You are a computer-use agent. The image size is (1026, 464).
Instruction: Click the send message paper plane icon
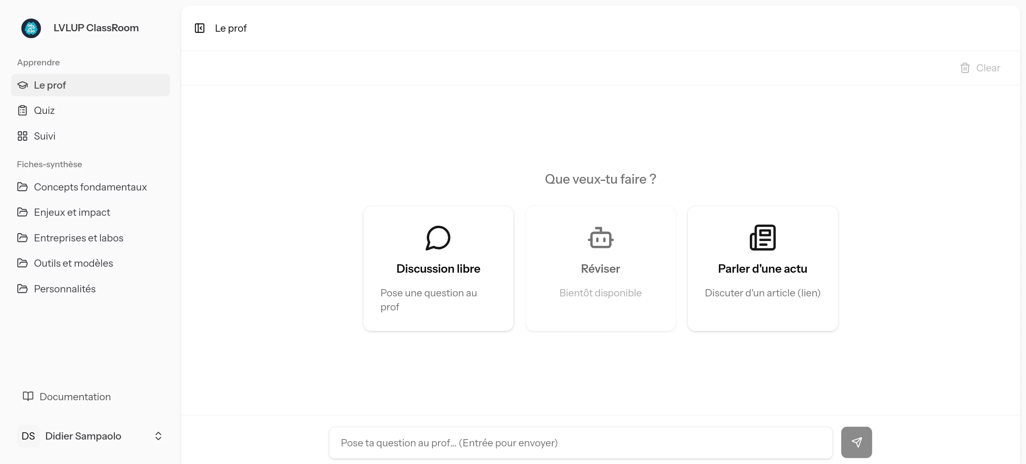[856, 442]
